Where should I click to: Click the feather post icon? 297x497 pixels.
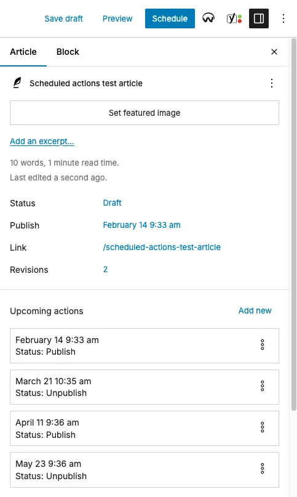point(17,83)
